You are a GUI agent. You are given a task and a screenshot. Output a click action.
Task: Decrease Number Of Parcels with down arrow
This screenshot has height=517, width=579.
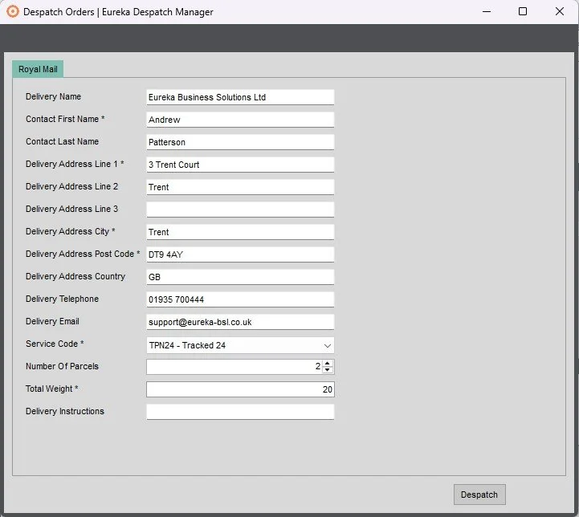[327, 370]
